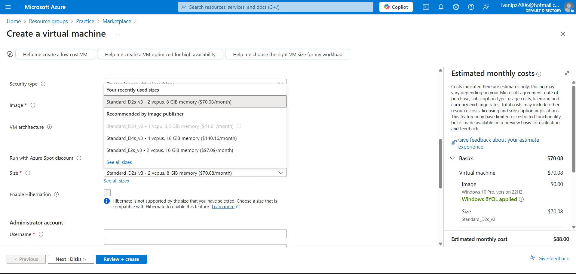Show info for Estimated monthly costs heading

[x=539, y=74]
